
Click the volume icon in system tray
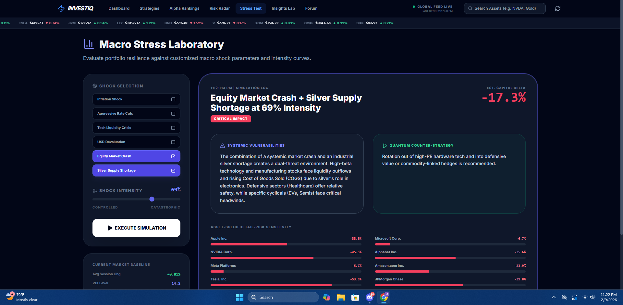592,297
